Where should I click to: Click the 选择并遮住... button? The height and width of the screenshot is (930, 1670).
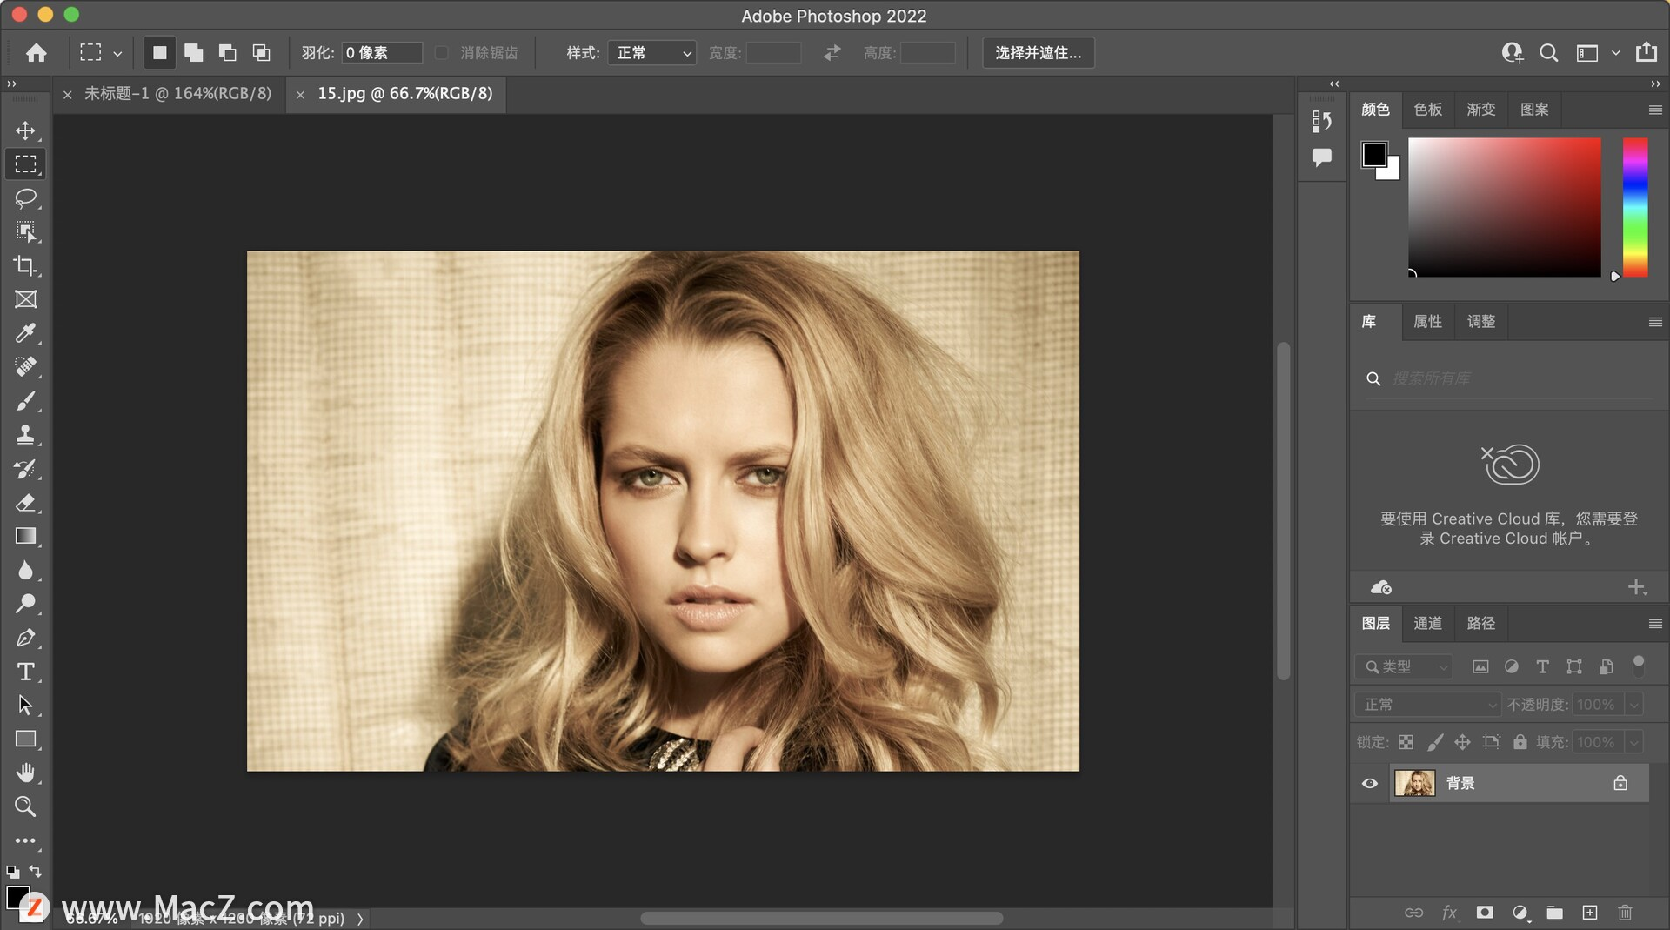click(x=1038, y=53)
